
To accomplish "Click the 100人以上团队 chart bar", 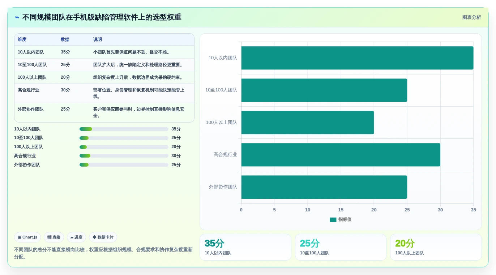I will point(308,123).
